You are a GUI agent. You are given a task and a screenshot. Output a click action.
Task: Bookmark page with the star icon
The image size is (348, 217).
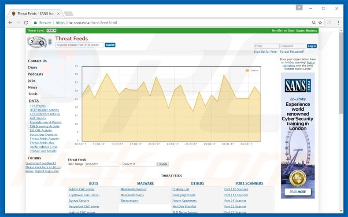click(320, 22)
